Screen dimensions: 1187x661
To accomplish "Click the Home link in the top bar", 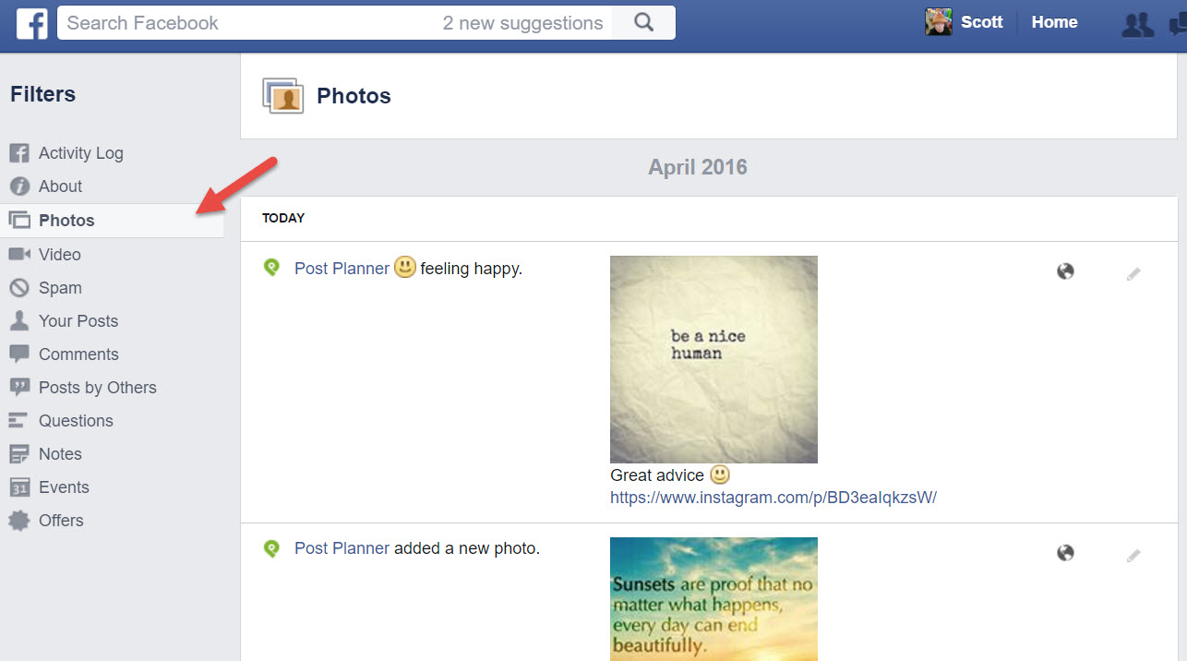I will pyautogui.click(x=1054, y=21).
